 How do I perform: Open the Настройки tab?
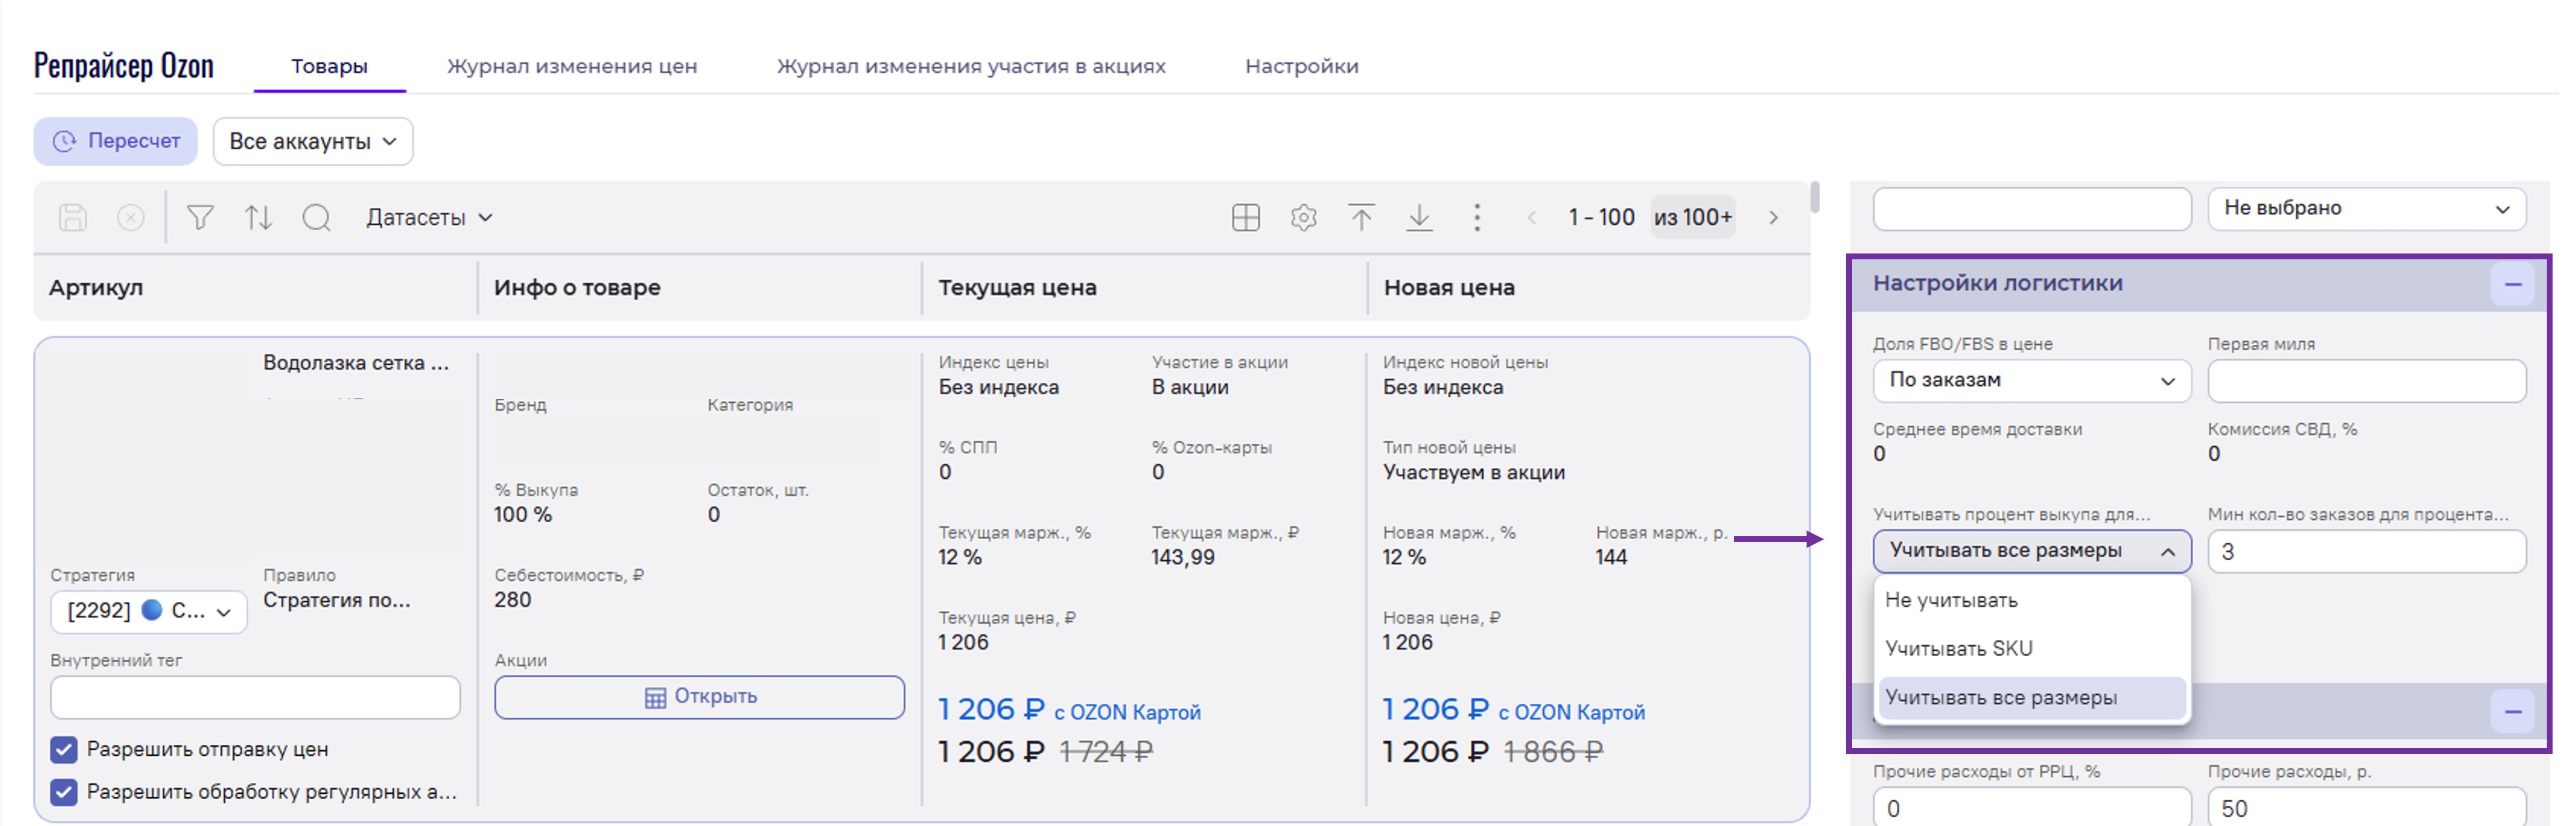1301,66
